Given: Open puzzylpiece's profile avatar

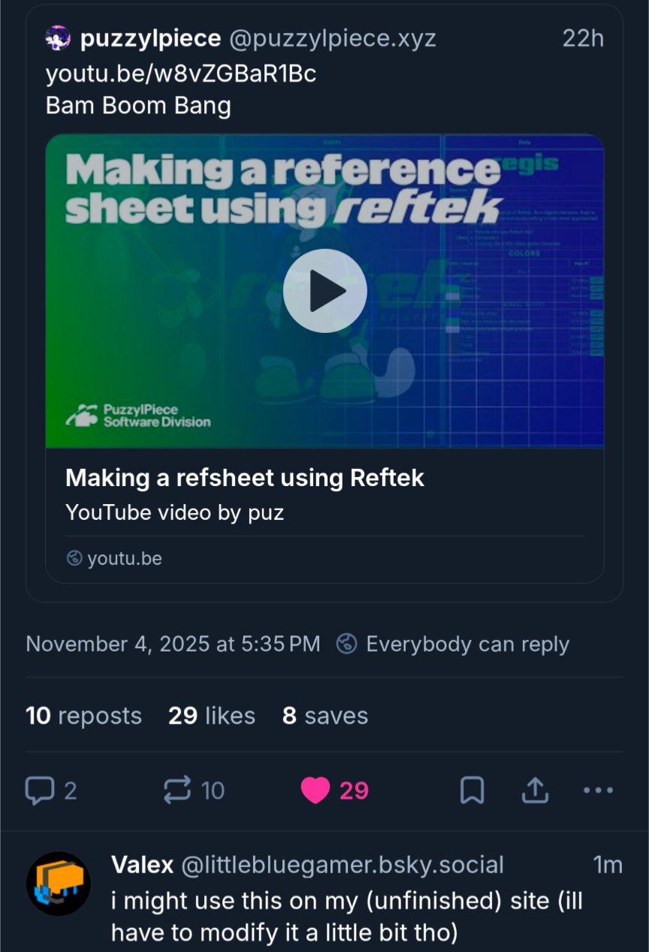Looking at the screenshot, I should (58, 38).
